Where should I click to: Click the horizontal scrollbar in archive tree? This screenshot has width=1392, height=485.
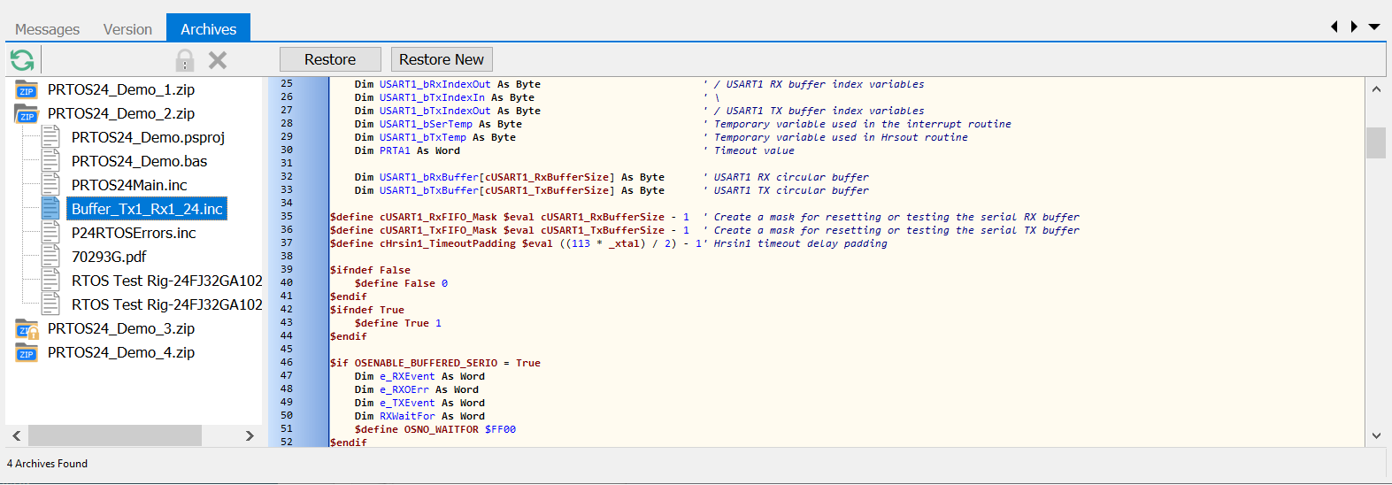pos(115,435)
